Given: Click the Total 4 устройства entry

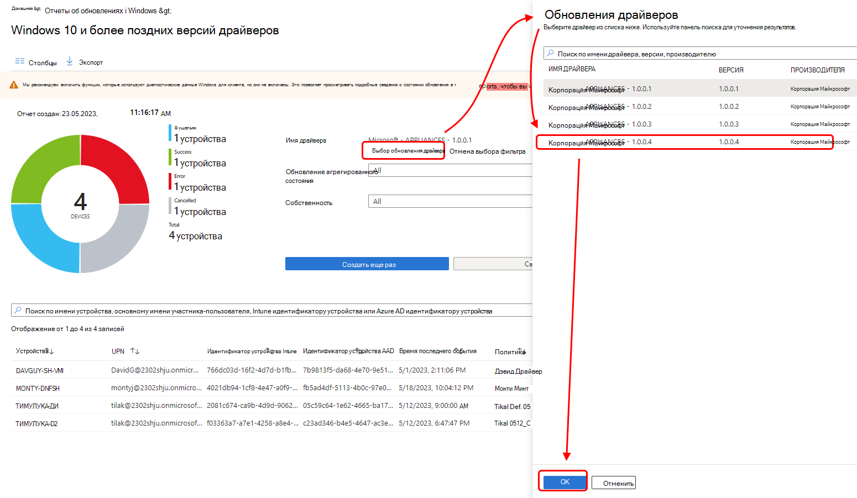Looking at the screenshot, I should pos(195,231).
